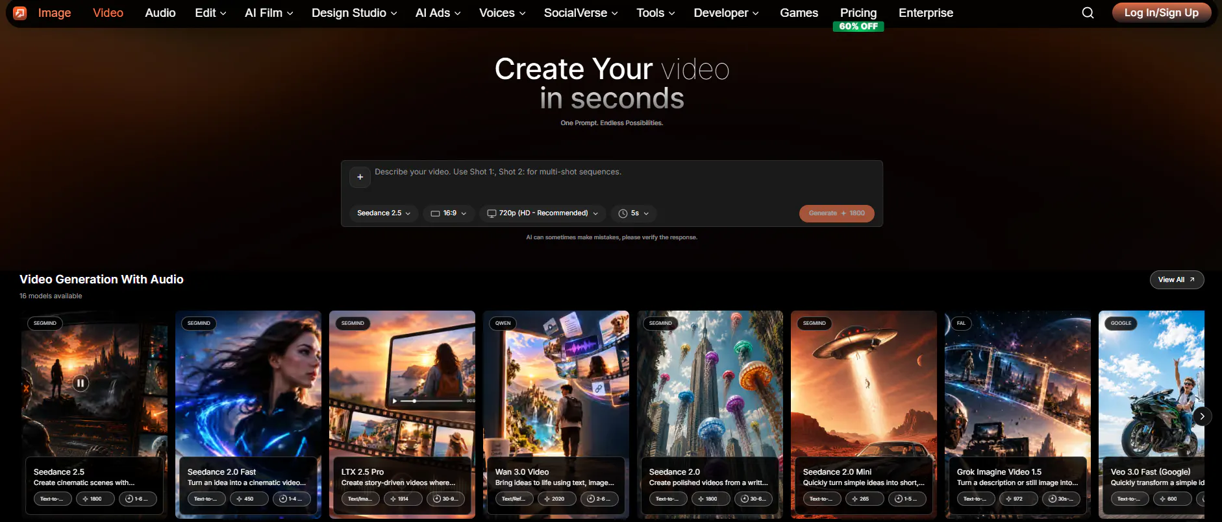This screenshot has width=1222, height=522.
Task: Click the Log In/Sign Up button
Action: [x=1162, y=13]
